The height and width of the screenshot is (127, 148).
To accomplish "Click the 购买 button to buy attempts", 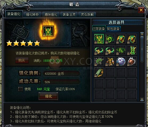I will pos(22,60).
